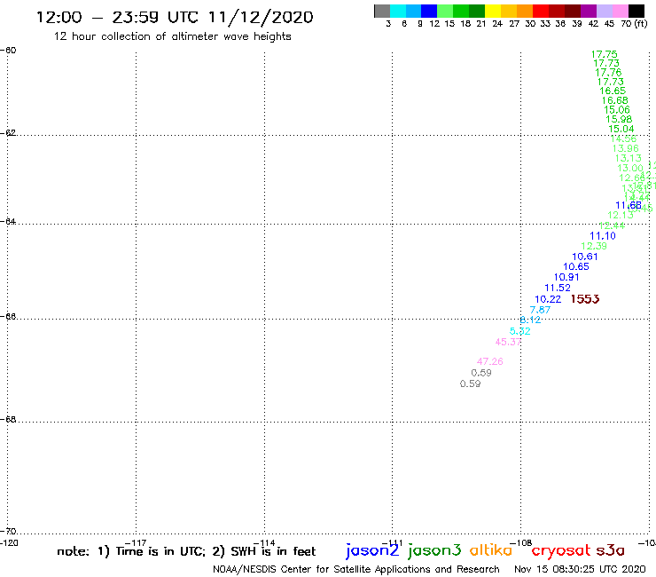
Task: Click the 'Nov 15 08:30:25 UTC 2020' timestamp
Action: (x=580, y=570)
